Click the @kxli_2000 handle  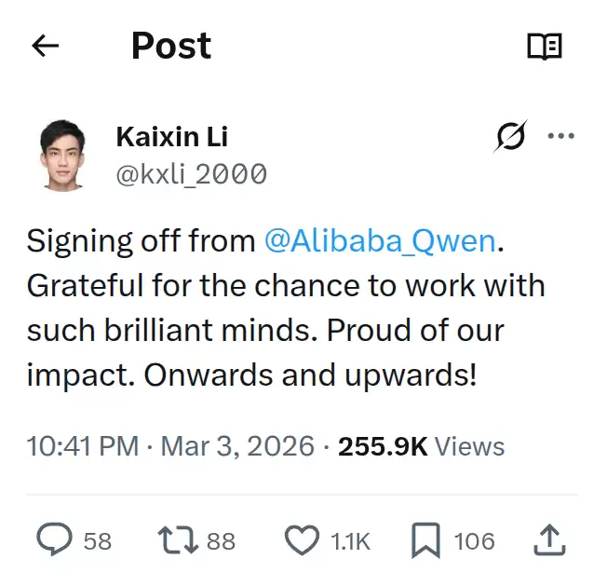coord(191,173)
